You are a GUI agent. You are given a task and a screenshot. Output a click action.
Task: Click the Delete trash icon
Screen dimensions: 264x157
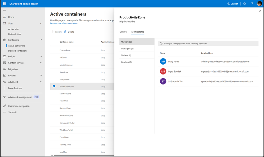coord(65,32)
